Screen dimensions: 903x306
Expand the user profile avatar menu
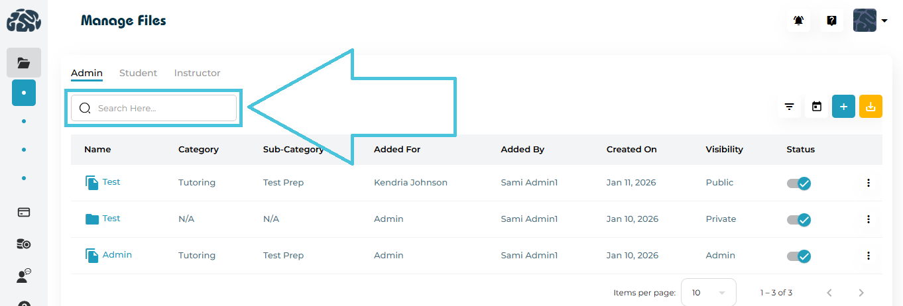tap(870, 21)
